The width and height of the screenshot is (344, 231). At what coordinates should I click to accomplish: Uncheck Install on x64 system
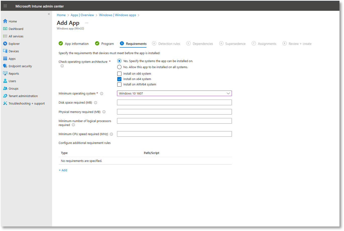[119, 79]
